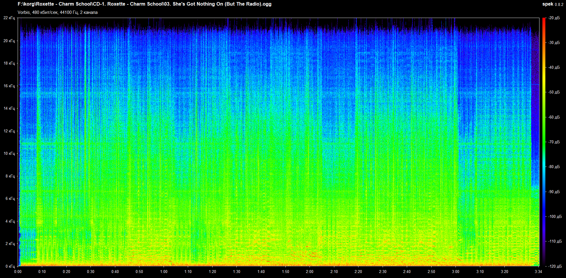Click the 22 кГц frequency label
The image size is (566, 278).
pyautogui.click(x=9, y=18)
